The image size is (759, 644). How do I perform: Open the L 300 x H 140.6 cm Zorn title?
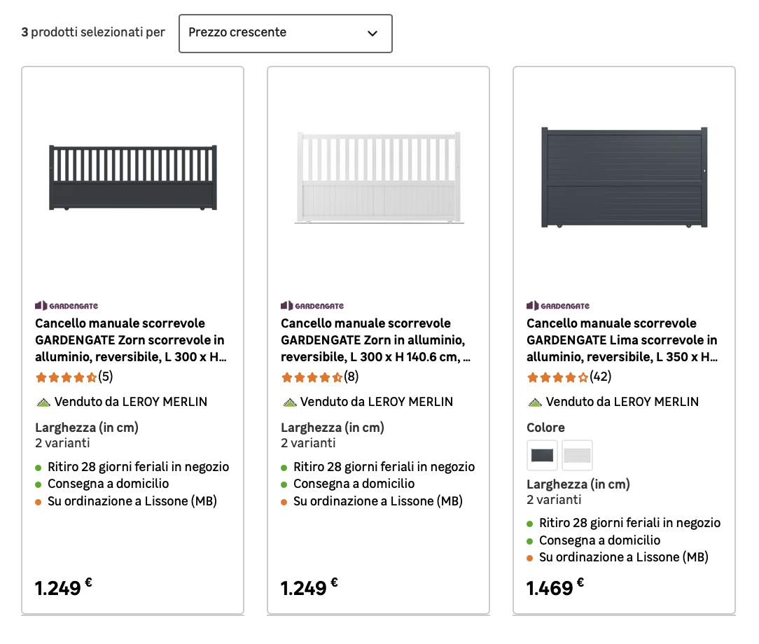(375, 340)
